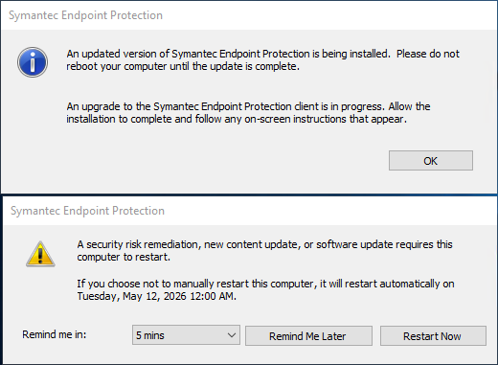This screenshot has width=498, height=365.
Task: Postpone restart with Remind Me Later
Action: (x=308, y=336)
